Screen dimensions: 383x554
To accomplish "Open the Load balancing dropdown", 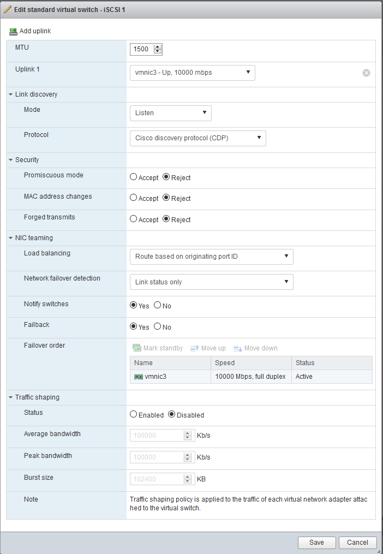I will (212, 257).
